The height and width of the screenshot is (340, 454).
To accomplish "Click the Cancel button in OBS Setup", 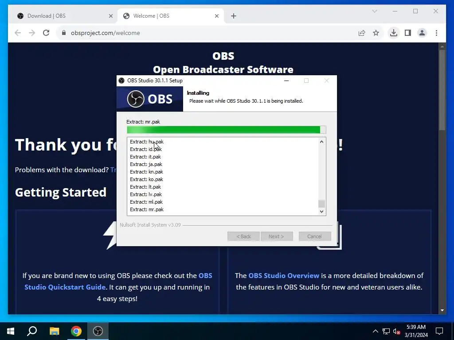I will click(315, 236).
